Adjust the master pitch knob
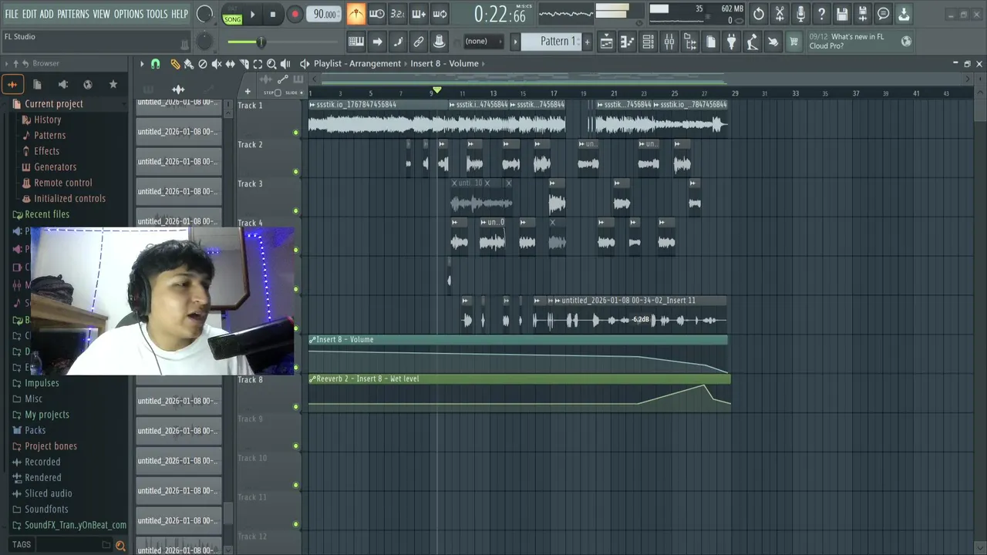987x555 pixels. (205, 42)
